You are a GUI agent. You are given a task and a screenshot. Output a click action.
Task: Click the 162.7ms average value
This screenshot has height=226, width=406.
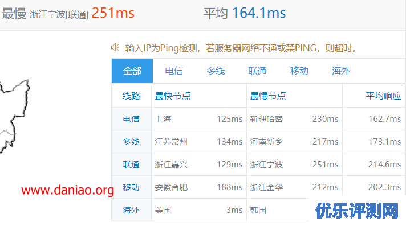tap(385, 119)
